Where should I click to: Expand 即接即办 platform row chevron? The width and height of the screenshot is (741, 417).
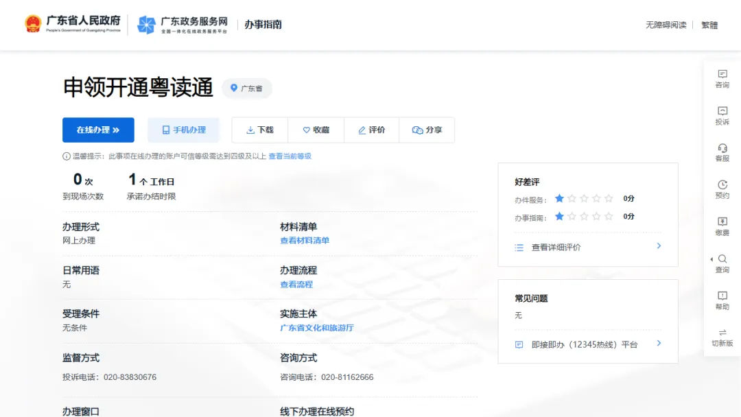pos(659,344)
